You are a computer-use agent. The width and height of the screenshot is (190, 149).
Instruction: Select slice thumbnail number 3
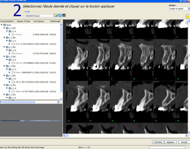pos(121,29)
